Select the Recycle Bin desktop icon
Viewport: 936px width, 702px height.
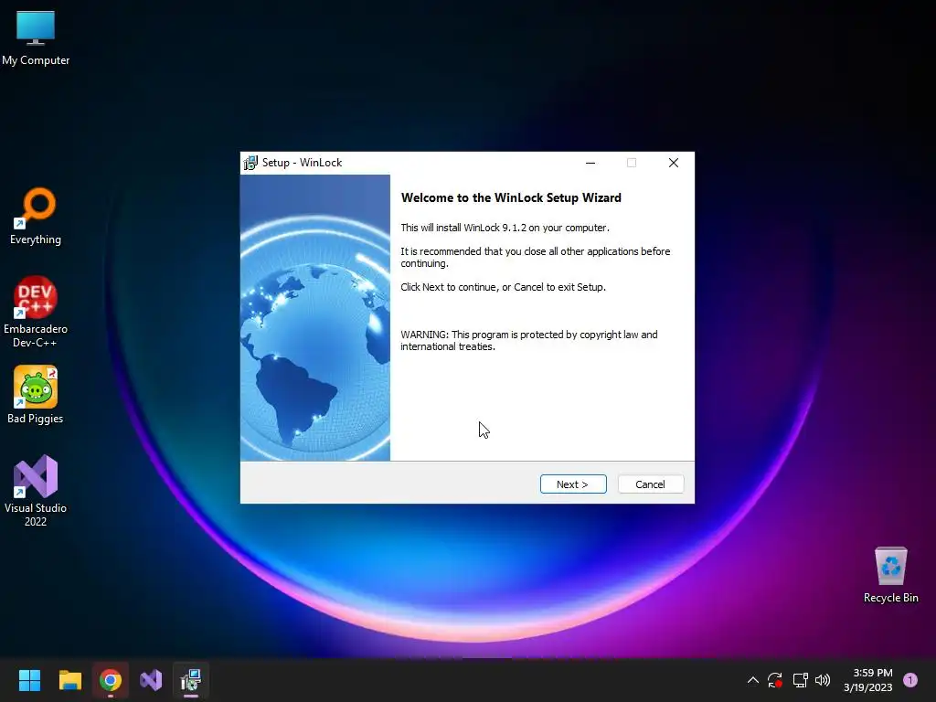pyautogui.click(x=890, y=575)
